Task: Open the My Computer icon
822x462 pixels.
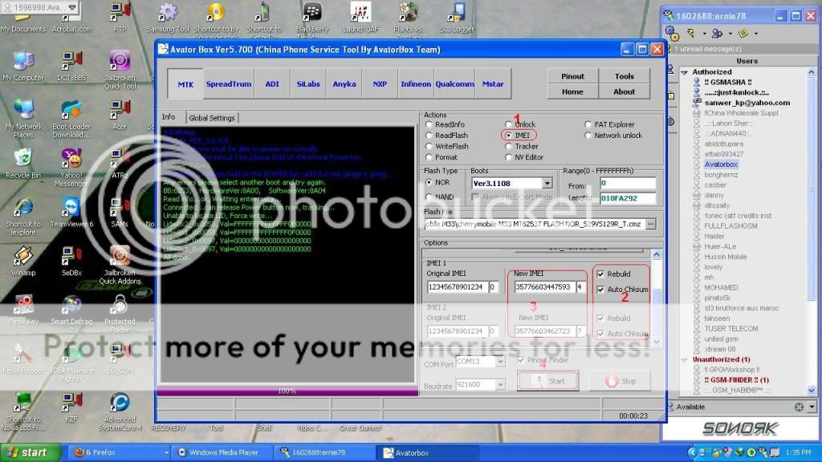Action: tap(23, 61)
